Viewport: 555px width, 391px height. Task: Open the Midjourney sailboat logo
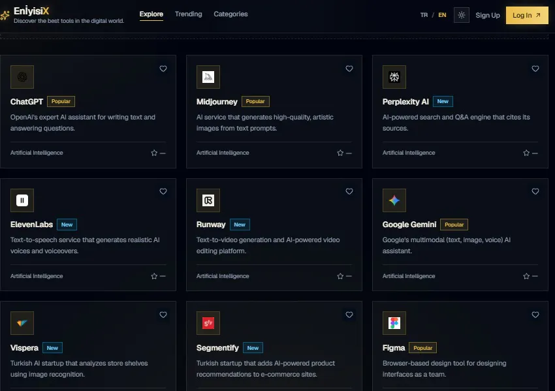click(208, 77)
